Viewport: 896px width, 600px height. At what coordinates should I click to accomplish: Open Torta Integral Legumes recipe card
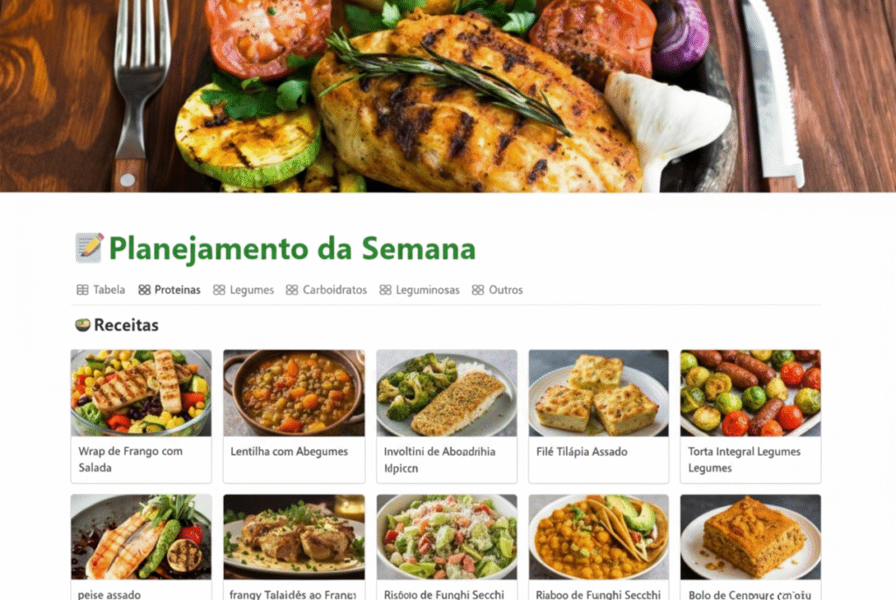[750, 416]
